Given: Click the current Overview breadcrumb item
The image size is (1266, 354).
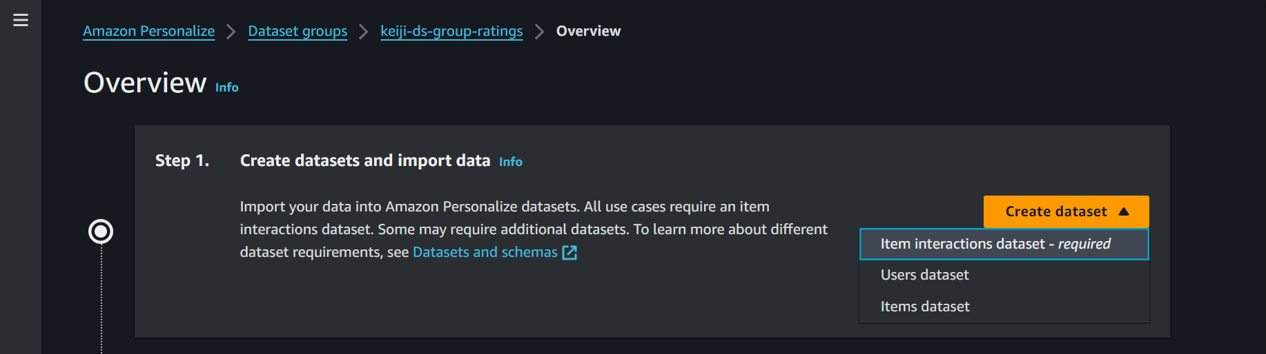Looking at the screenshot, I should (x=588, y=31).
